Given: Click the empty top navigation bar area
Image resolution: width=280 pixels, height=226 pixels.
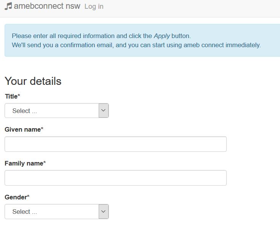Looking at the screenshot, I should point(190,8).
